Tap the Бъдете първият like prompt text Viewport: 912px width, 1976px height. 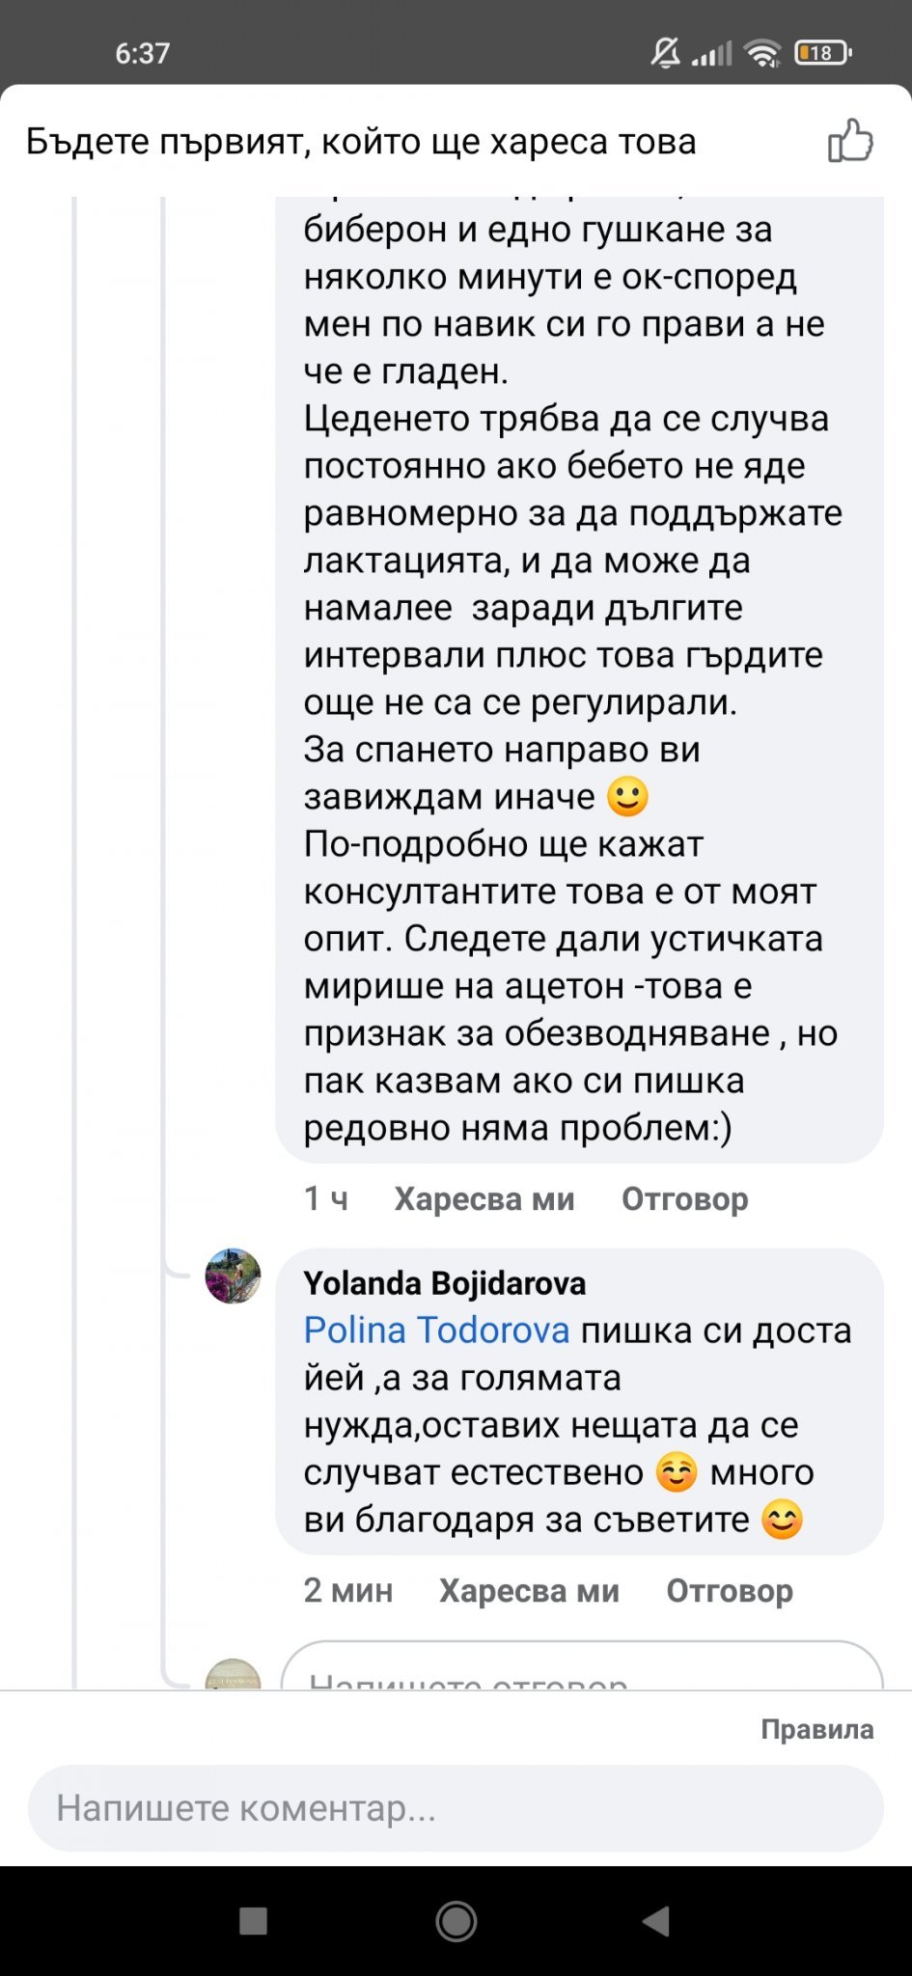[x=361, y=142]
